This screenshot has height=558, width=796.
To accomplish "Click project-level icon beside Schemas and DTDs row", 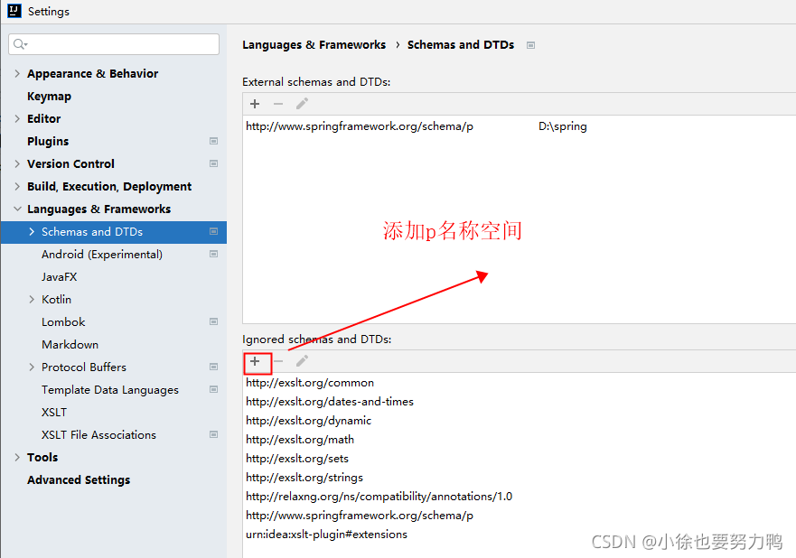I will pyautogui.click(x=214, y=231).
